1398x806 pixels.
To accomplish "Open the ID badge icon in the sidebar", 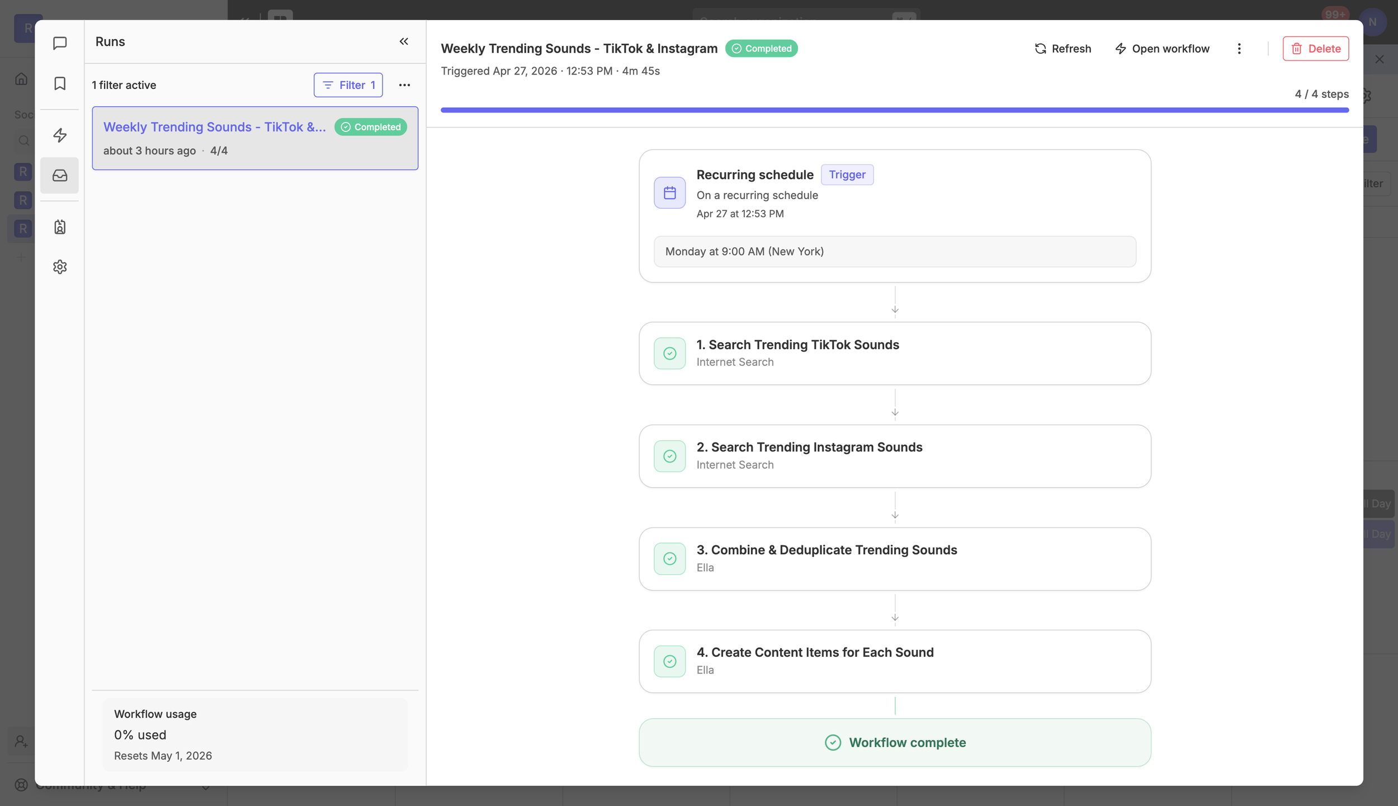I will click(x=60, y=227).
